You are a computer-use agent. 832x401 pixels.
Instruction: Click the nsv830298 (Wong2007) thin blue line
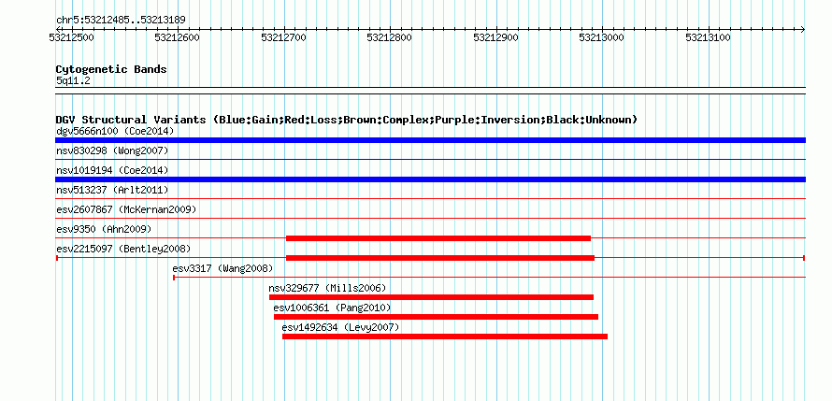[x=430, y=159]
